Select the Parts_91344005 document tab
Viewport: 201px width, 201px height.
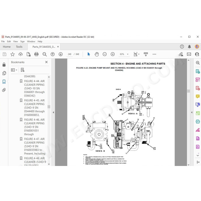pyautogui.click(x=44, y=47)
